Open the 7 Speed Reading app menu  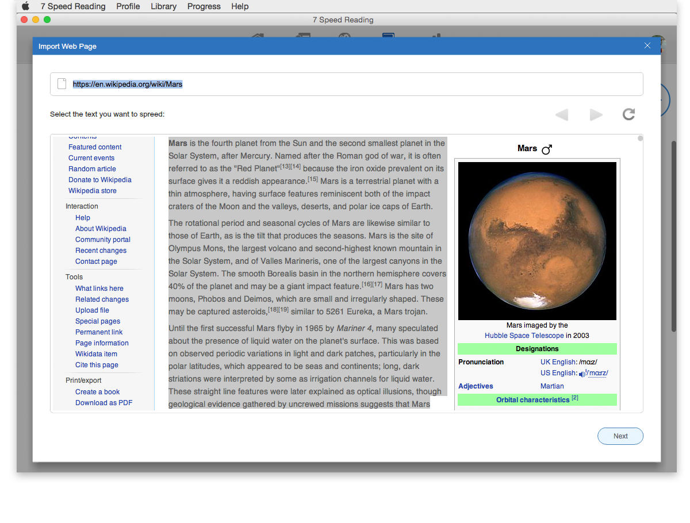[73, 6]
